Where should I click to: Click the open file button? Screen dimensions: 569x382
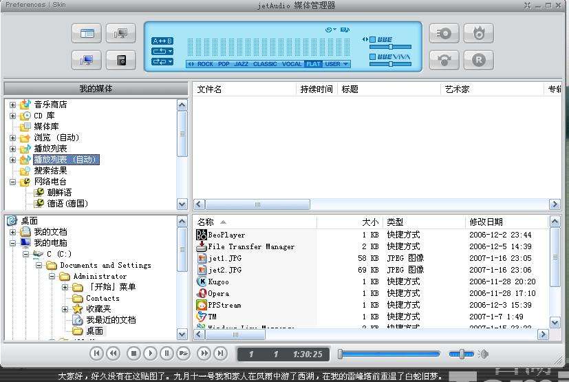pos(184,353)
